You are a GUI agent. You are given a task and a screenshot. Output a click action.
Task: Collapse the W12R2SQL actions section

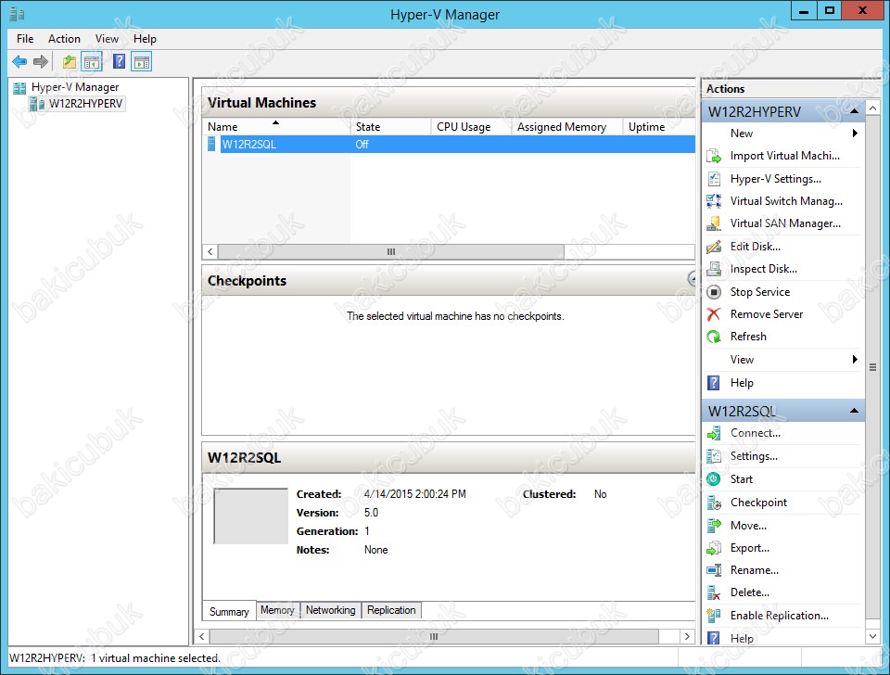pos(854,411)
